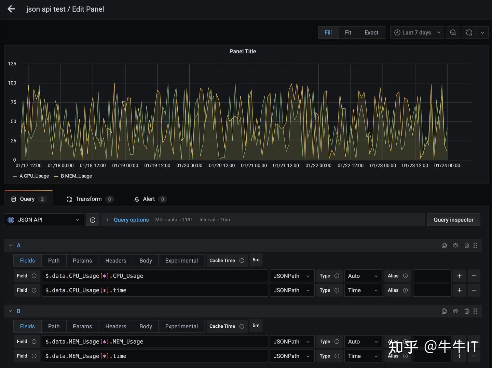Screen dimensions: 492x368
Task: Click the Cache Time info icon in query A
Action: 242,260
